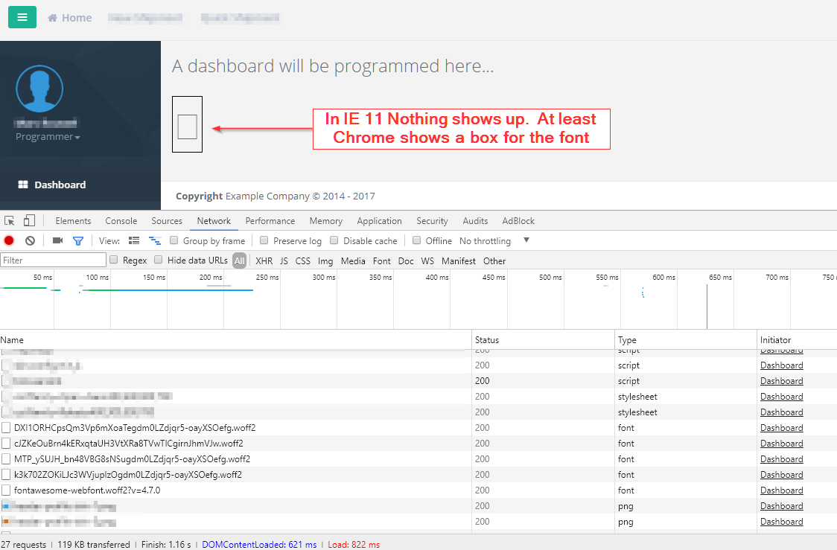Check the Disable cache checkbox

[x=334, y=240]
